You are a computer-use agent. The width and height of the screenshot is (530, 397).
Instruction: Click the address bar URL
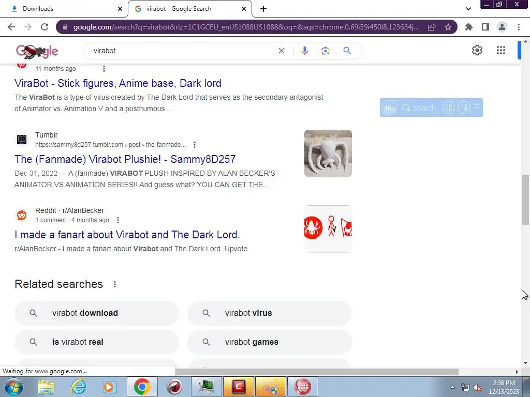point(246,27)
